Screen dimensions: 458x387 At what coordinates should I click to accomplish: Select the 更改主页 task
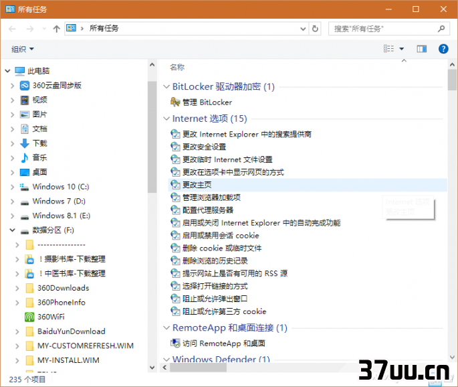coord(308,185)
